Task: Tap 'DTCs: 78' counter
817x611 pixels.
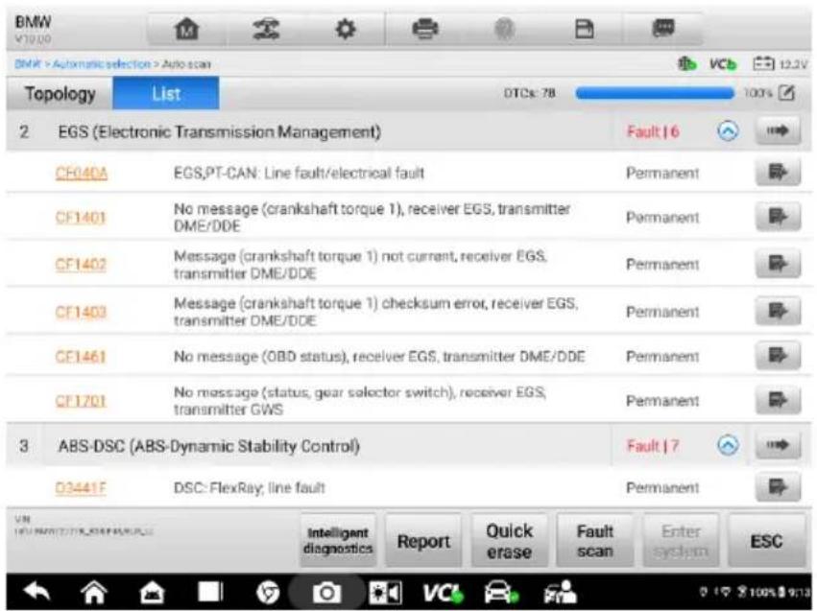Action: point(529,93)
